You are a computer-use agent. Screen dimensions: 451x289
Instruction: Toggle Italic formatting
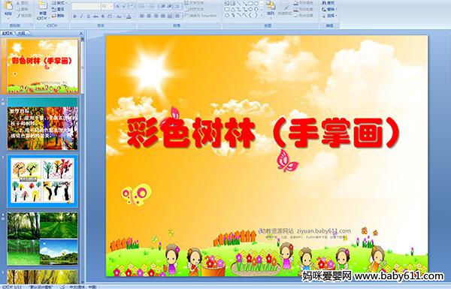(81, 17)
